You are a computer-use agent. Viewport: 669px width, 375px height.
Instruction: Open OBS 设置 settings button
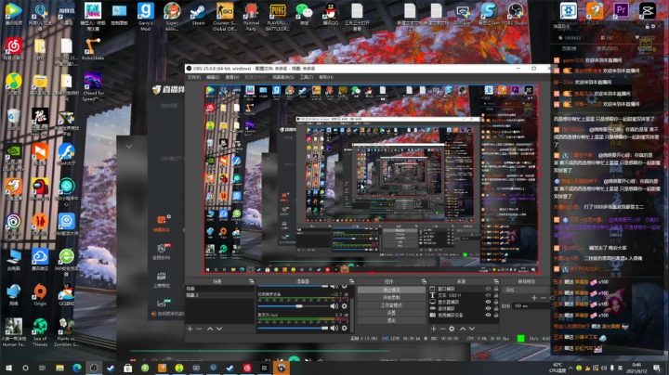(391, 313)
